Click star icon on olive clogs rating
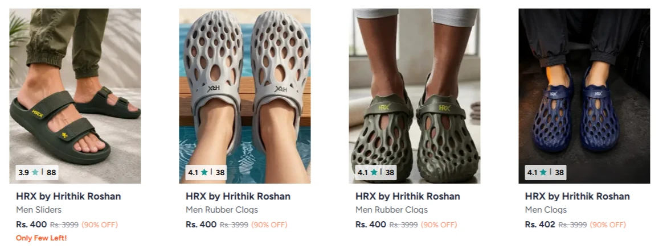This screenshot has height=249, width=667. tap(374, 172)
